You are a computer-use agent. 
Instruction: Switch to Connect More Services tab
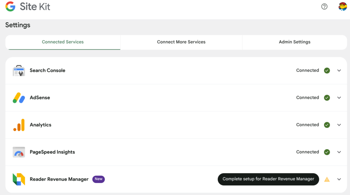coord(181,42)
